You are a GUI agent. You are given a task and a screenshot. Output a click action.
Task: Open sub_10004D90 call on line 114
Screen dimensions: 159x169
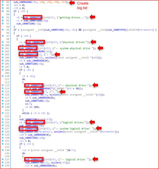point(41,89)
